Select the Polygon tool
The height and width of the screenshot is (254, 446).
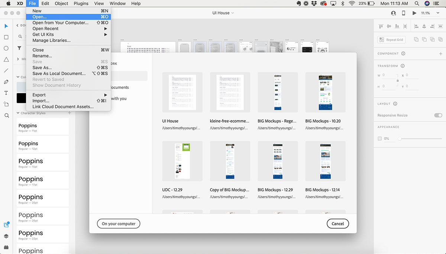tap(6, 60)
